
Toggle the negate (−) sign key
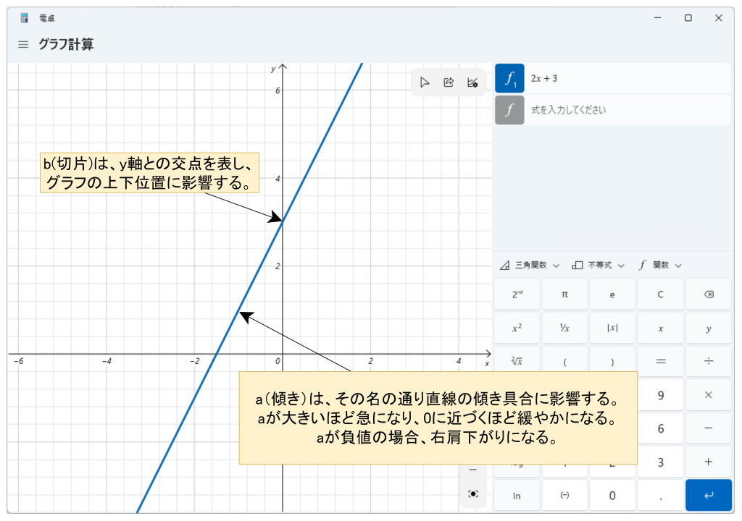pos(564,495)
